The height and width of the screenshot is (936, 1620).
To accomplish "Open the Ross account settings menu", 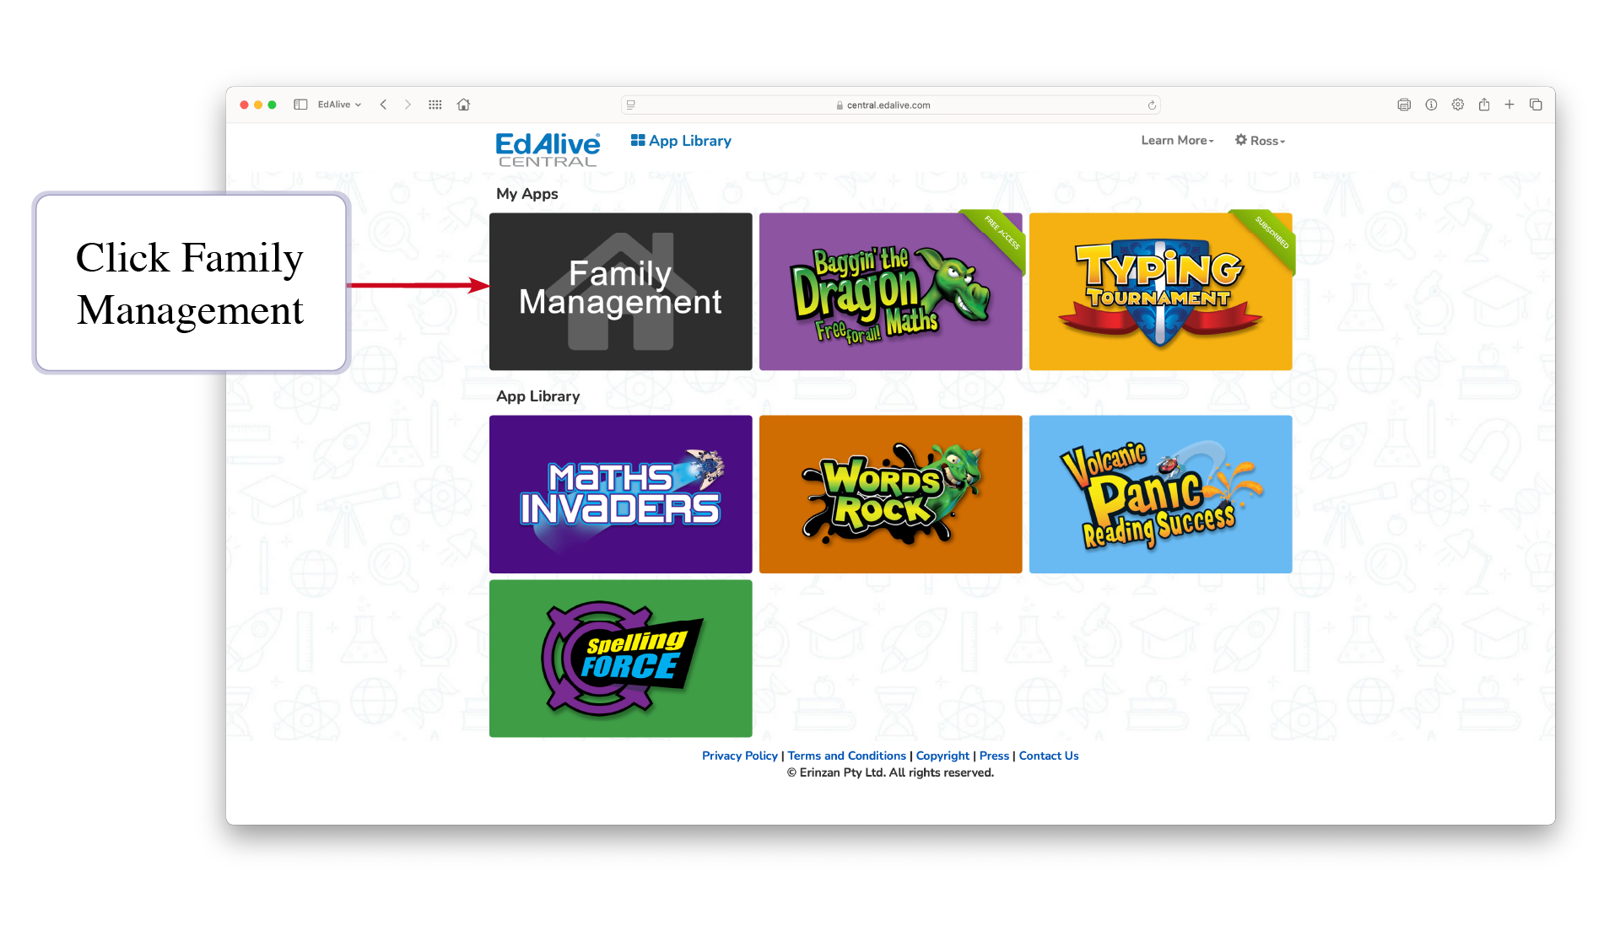I will (x=1260, y=141).
